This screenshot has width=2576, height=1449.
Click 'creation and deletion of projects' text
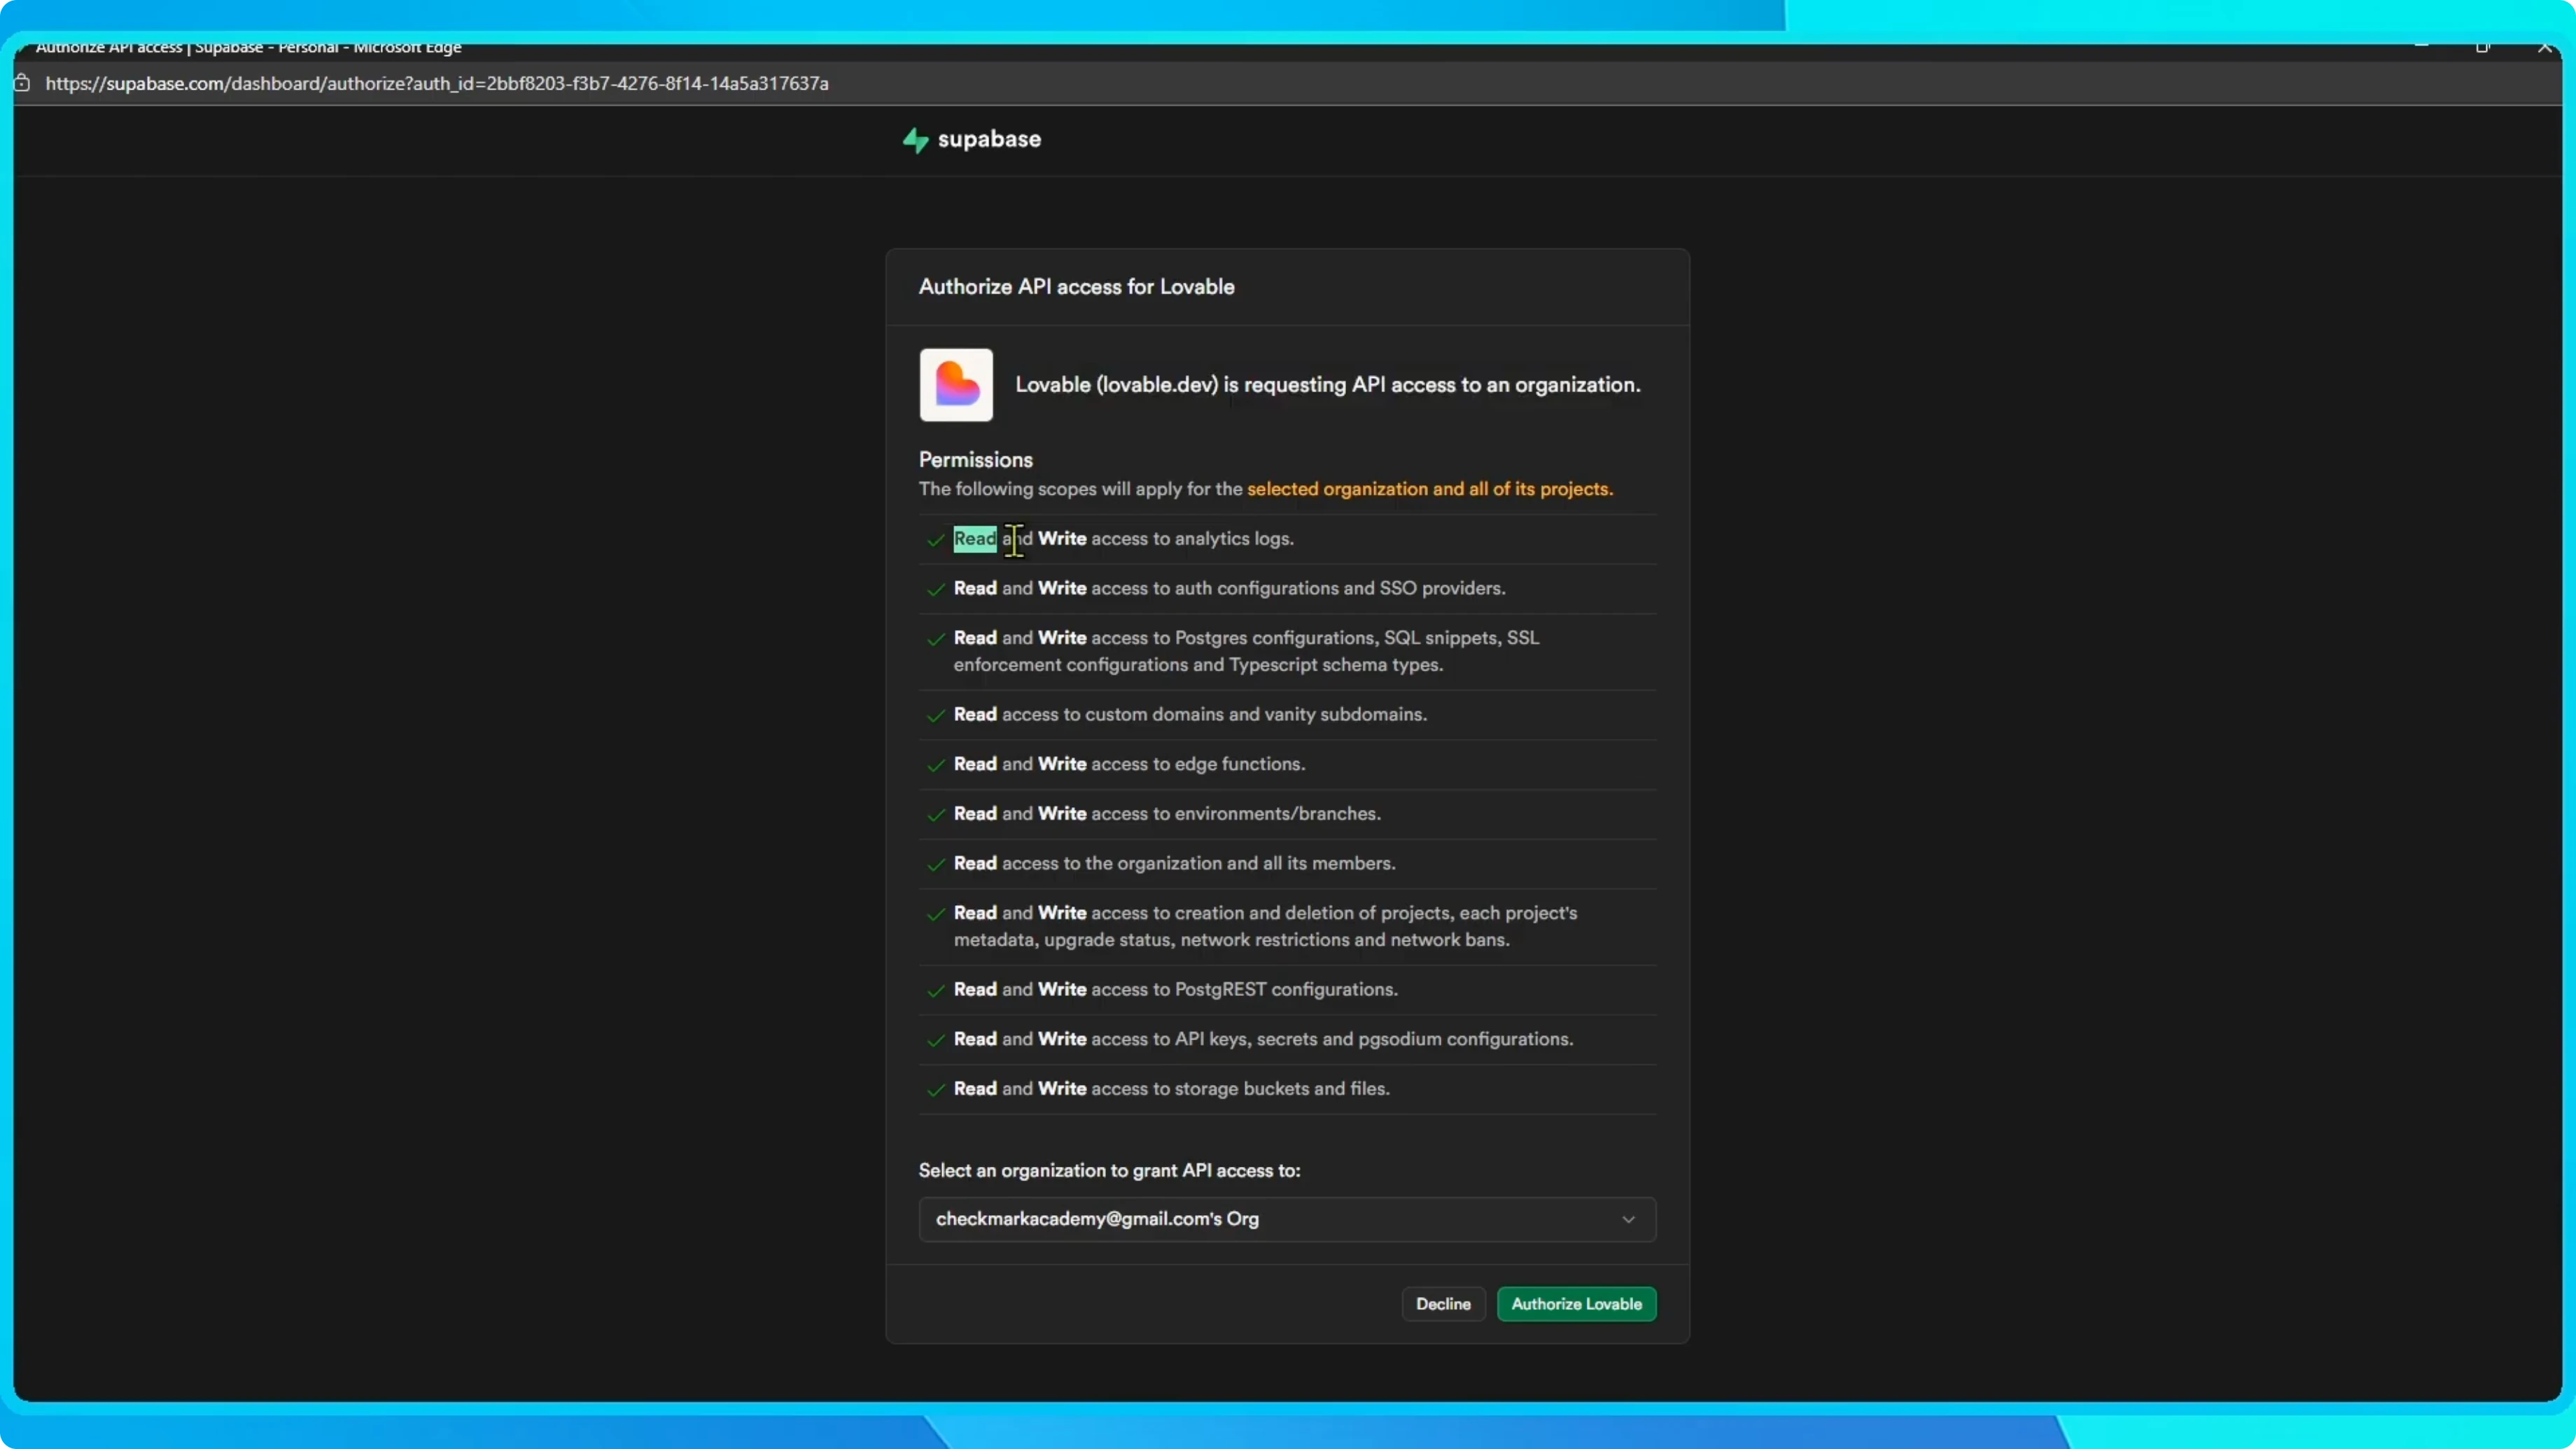[1312, 913]
